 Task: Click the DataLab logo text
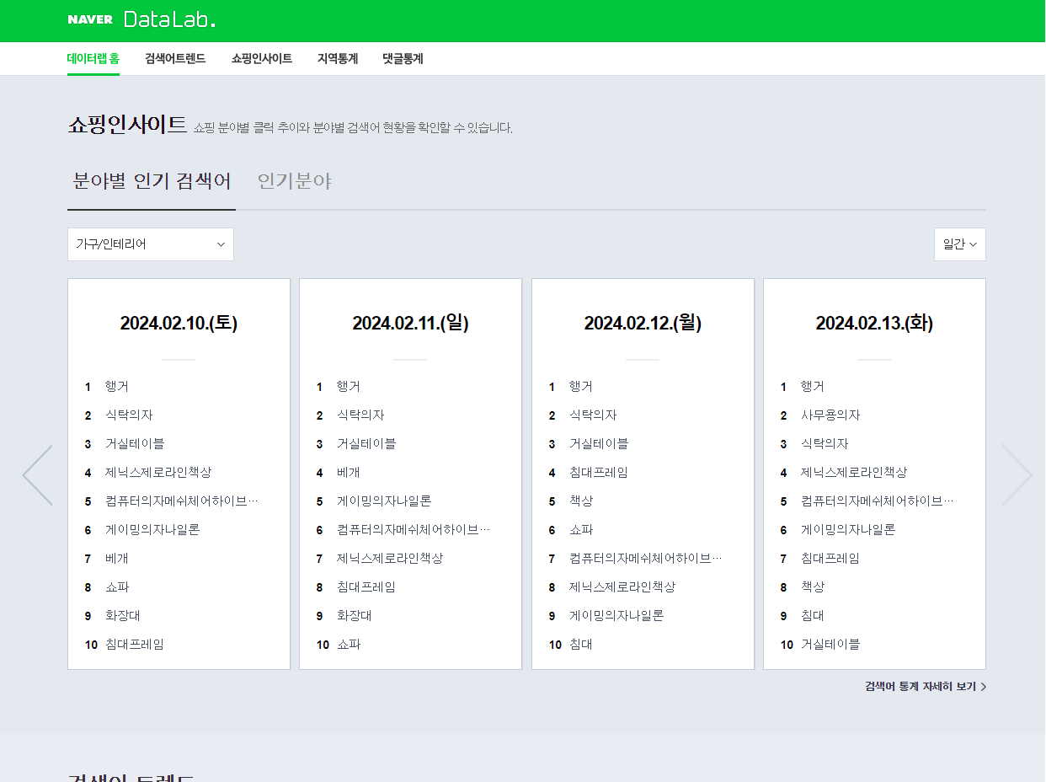coord(169,19)
